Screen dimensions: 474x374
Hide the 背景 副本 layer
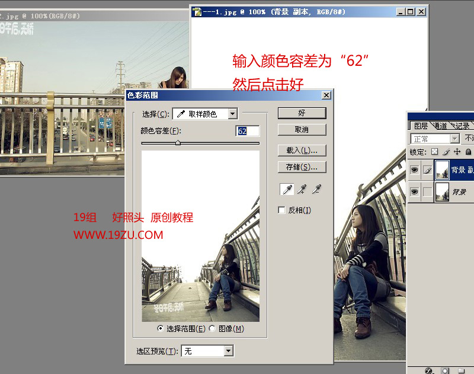point(414,170)
